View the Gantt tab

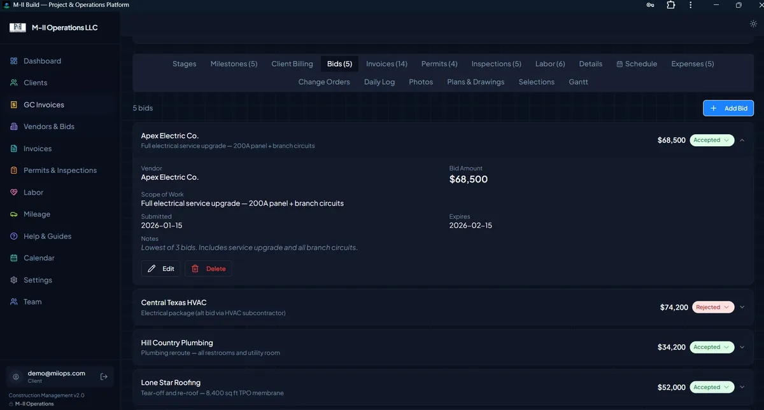coord(578,82)
